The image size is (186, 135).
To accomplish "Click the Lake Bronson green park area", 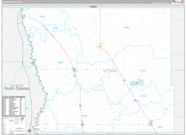I will point(136,83).
